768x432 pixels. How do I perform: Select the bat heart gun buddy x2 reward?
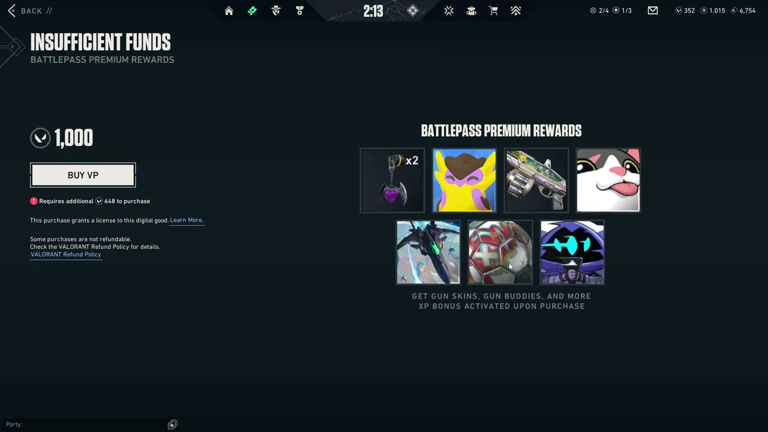(x=392, y=180)
